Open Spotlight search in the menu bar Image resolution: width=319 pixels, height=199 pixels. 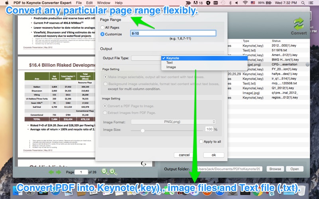tap(303, 3)
